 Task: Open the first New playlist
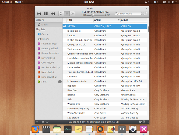click(x=49, y=72)
